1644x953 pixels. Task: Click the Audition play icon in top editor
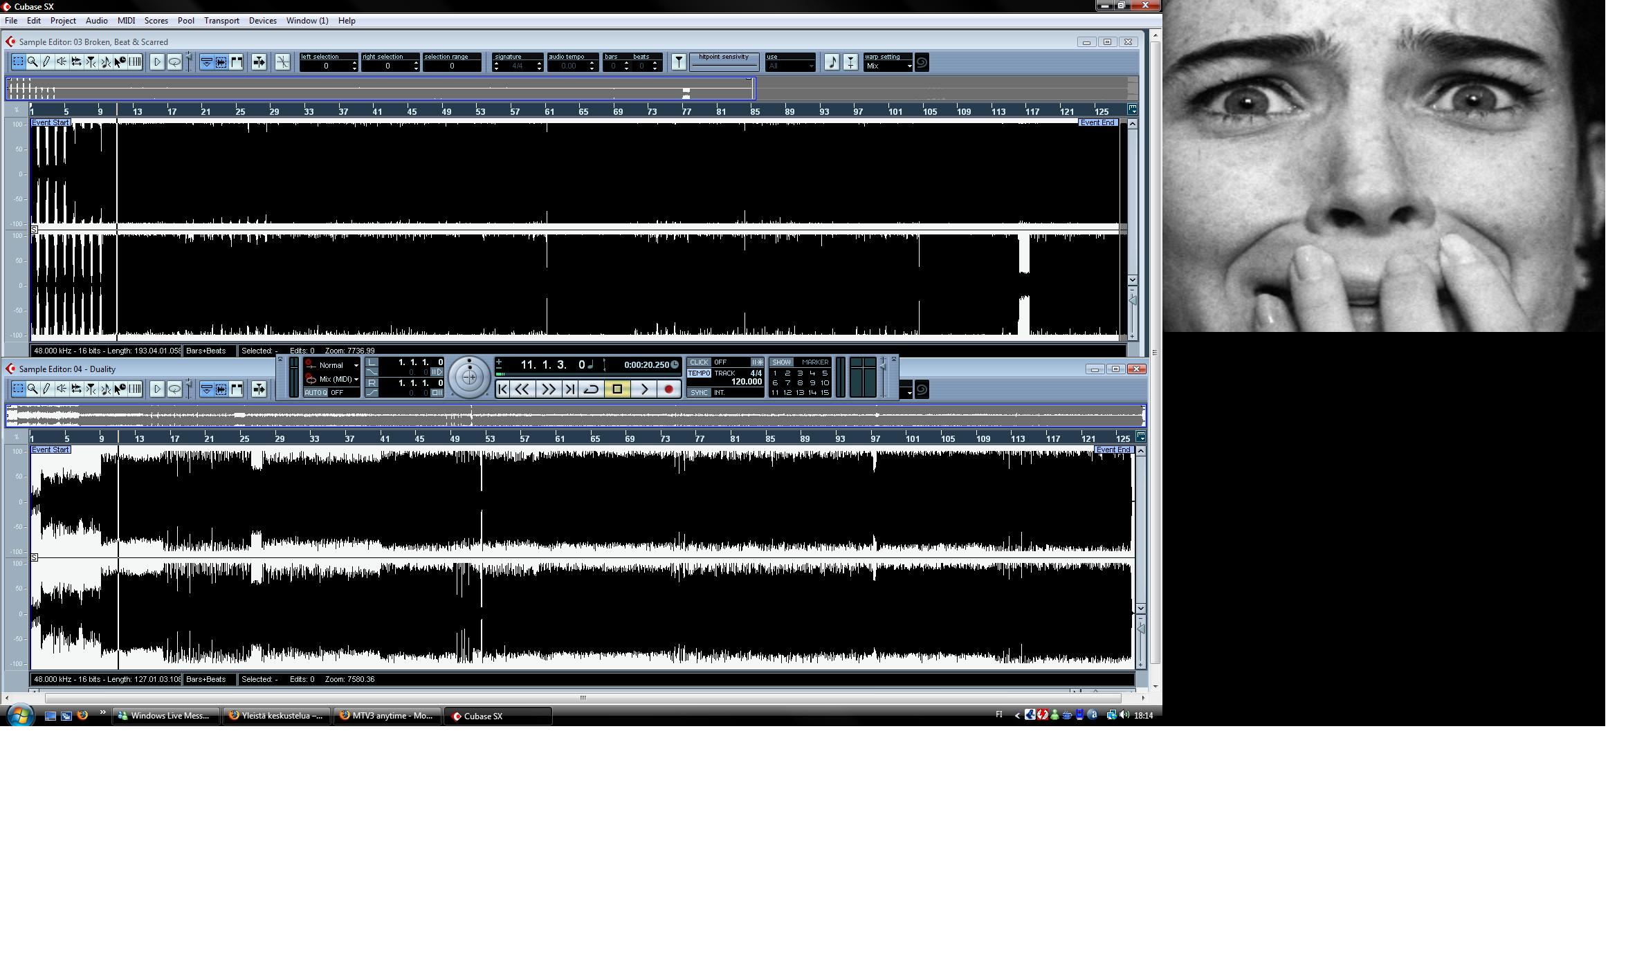click(x=157, y=62)
